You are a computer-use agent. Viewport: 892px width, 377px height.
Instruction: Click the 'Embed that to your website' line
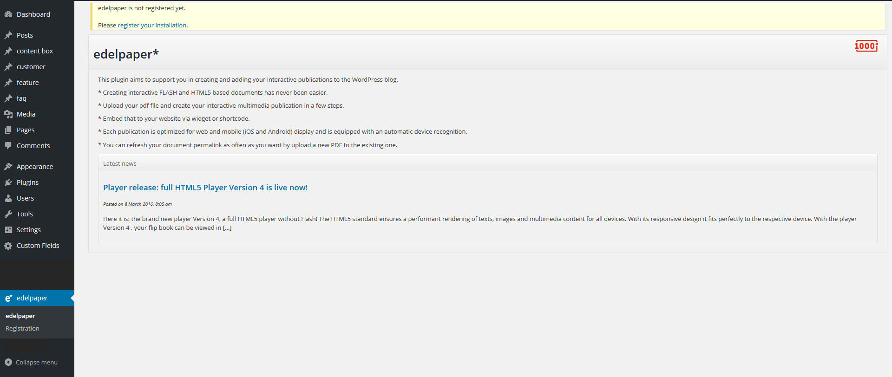coord(174,119)
